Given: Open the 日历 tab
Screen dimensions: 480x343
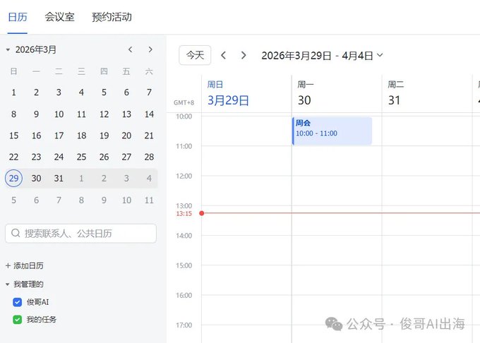Looking at the screenshot, I should pos(18,17).
